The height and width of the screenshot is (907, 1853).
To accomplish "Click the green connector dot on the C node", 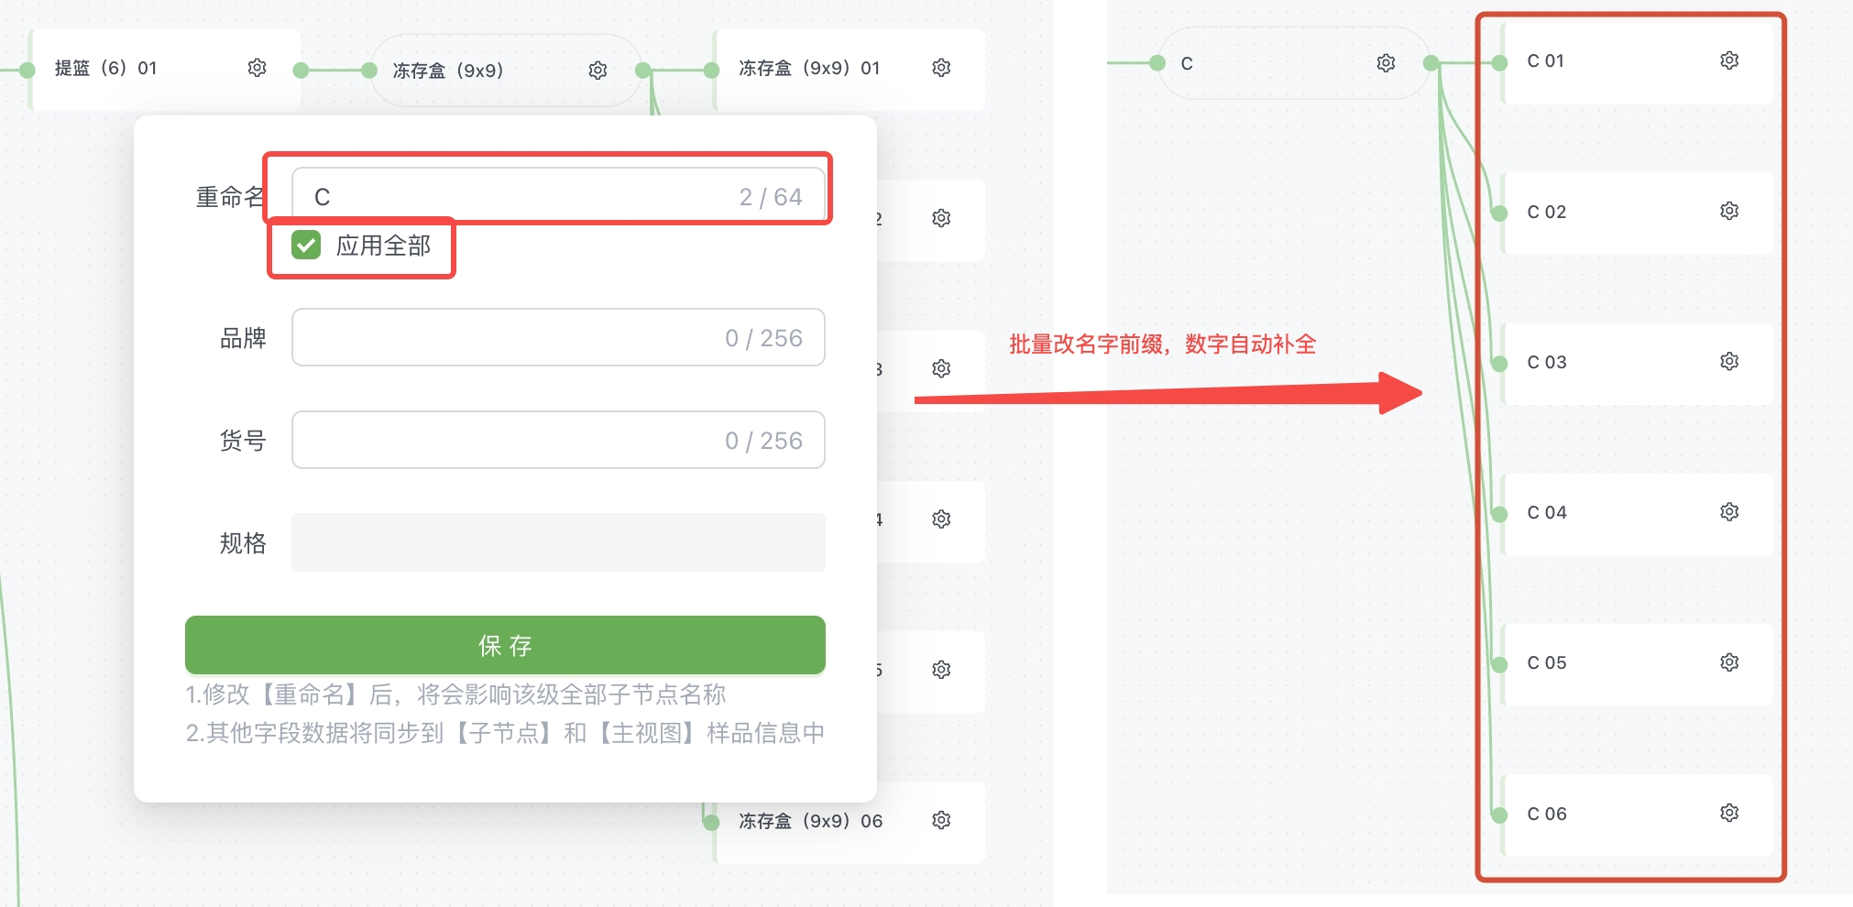I will 1429,62.
